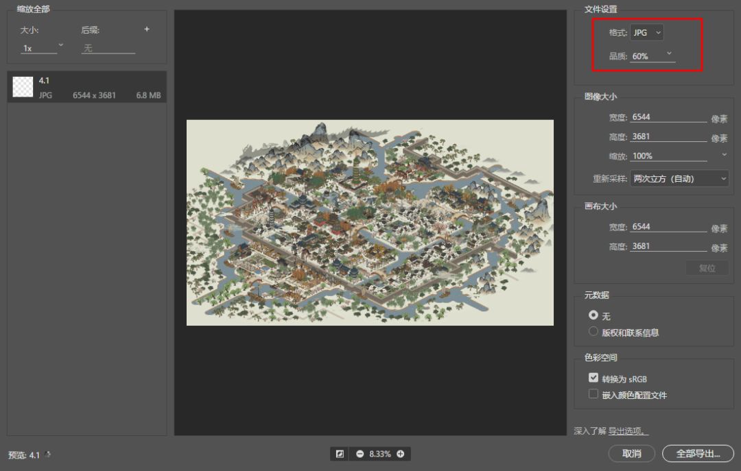
Task: Enable the 嵌入颜色配置文件 checkbox
Action: coord(593,394)
